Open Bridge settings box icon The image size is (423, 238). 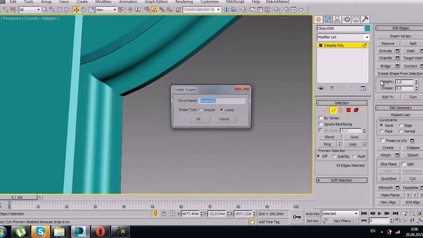(x=397, y=66)
